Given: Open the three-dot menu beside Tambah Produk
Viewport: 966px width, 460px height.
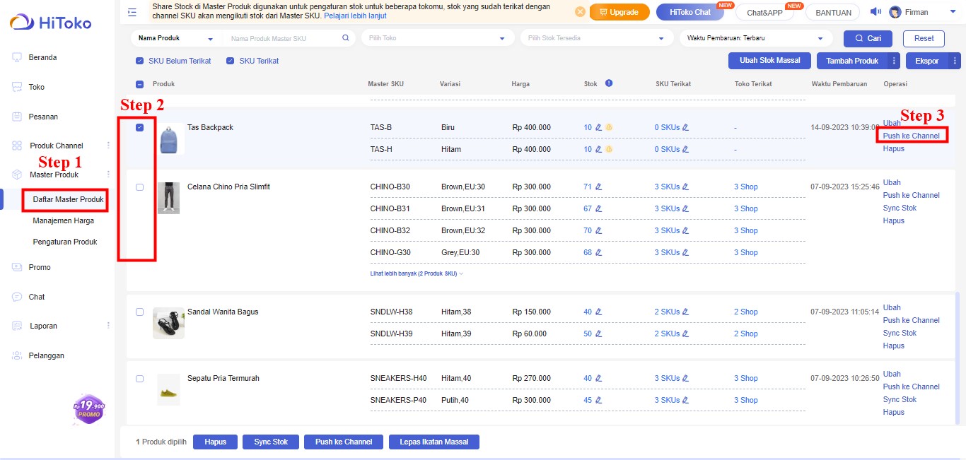Looking at the screenshot, I should click(894, 61).
